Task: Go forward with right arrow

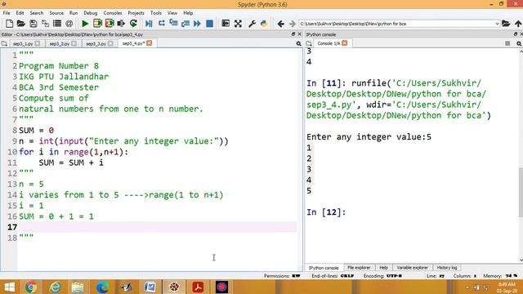Action: 293,24
